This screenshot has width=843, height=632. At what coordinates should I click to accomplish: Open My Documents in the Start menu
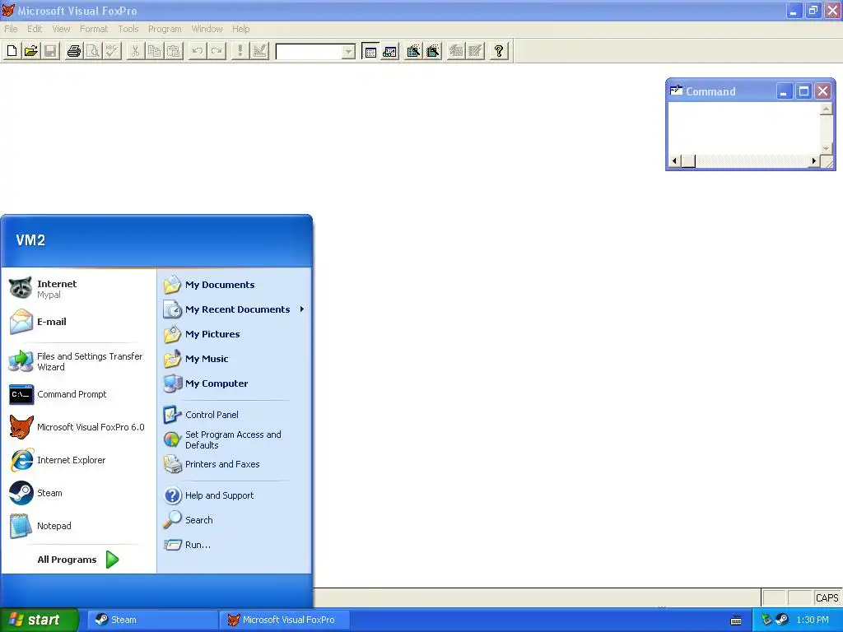tap(235, 285)
